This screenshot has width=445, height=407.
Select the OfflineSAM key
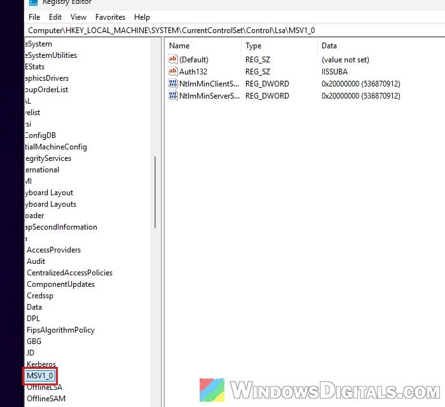(46, 399)
